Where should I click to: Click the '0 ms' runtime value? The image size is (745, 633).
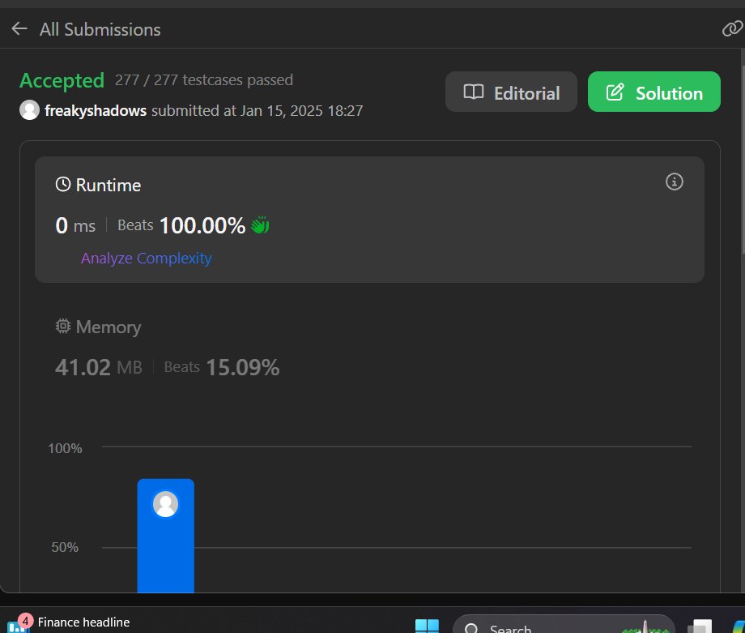[75, 225]
